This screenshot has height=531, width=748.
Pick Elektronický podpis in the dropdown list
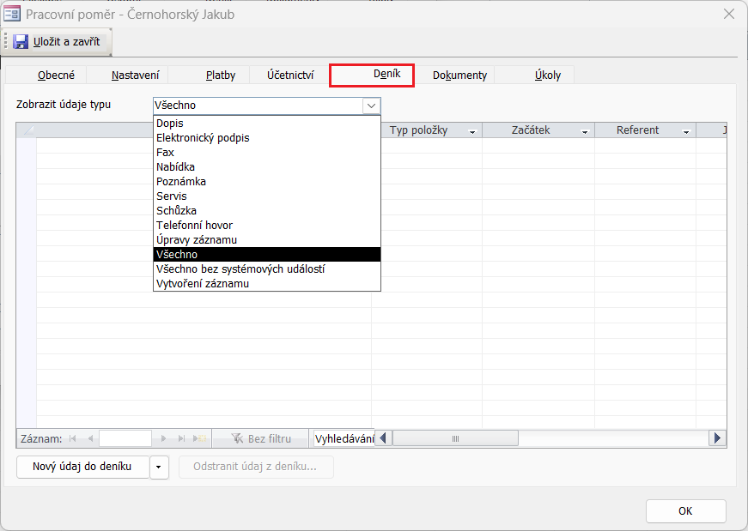(203, 137)
